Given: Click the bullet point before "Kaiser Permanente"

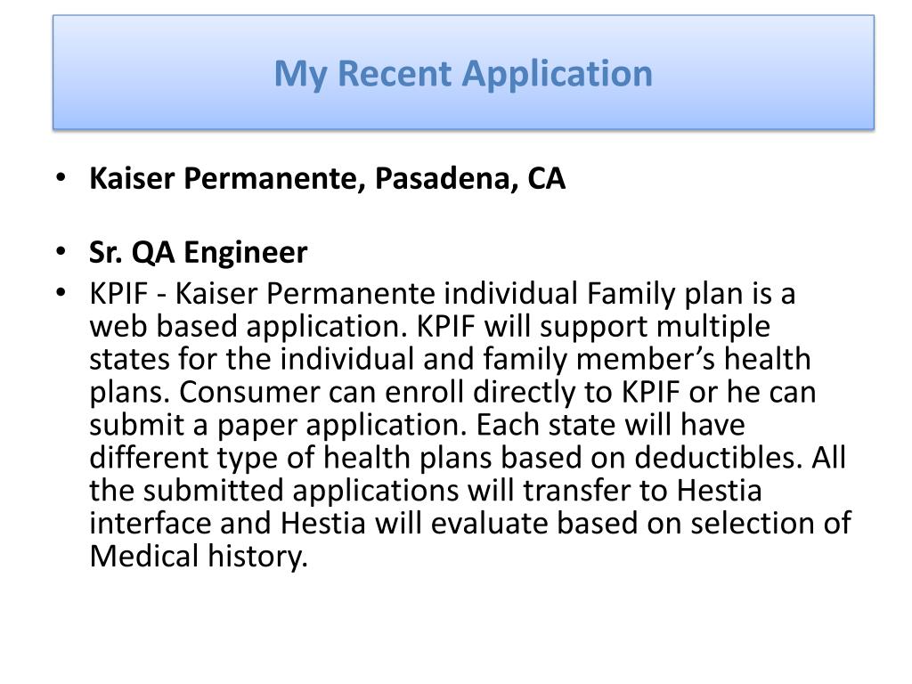Looking at the screenshot, I should pyautogui.click(x=61, y=176).
